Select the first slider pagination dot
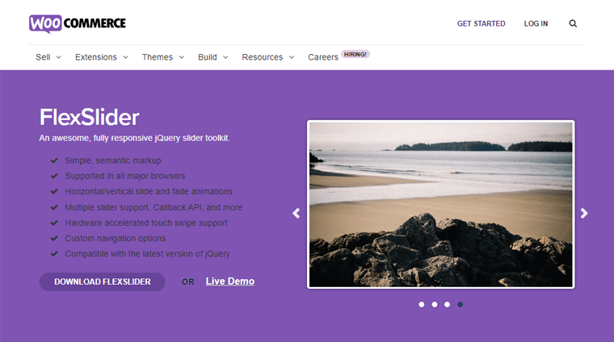This screenshot has height=342, width=614. coord(422,304)
